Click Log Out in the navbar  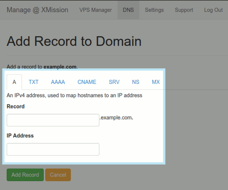[x=213, y=10]
